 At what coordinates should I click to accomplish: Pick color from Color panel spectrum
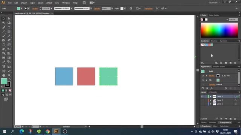pos(219,30)
